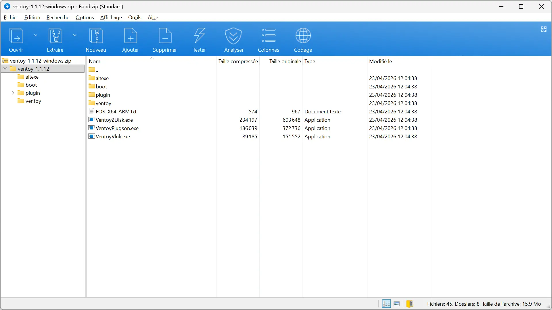This screenshot has height=310, width=552.
Task: Run the Analyser shield tool
Action: 234,40
